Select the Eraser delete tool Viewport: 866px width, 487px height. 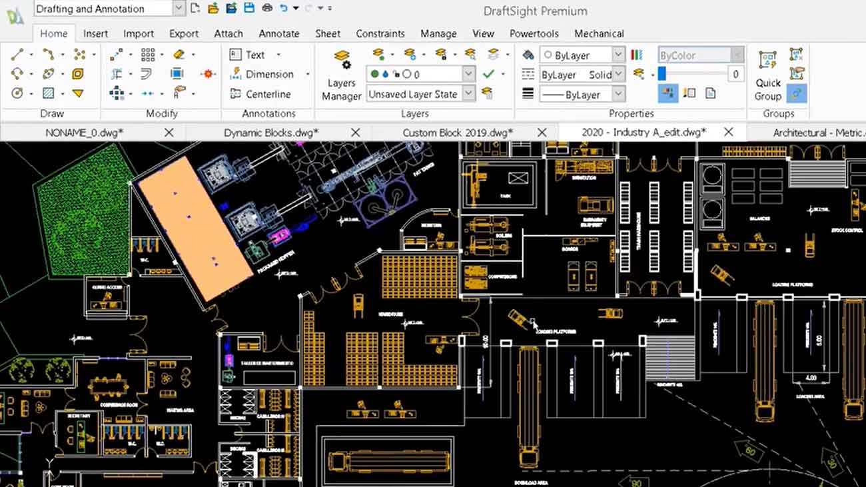tap(179, 55)
